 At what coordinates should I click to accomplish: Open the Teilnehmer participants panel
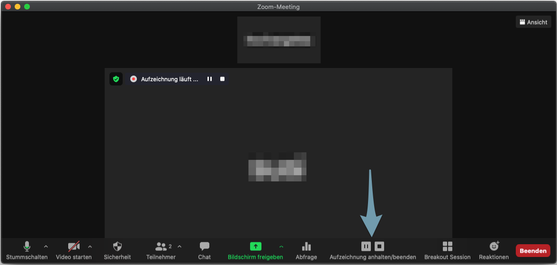tap(161, 247)
